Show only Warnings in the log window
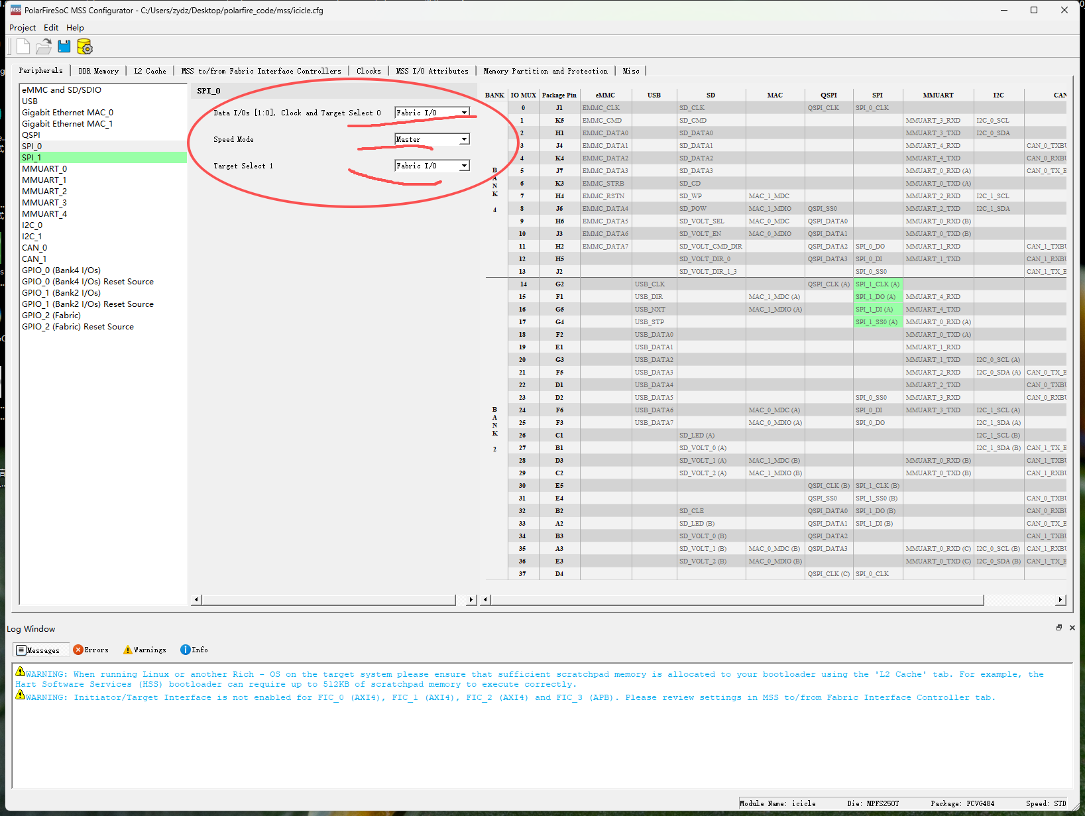Viewport: 1085px width, 816px height. tap(144, 650)
